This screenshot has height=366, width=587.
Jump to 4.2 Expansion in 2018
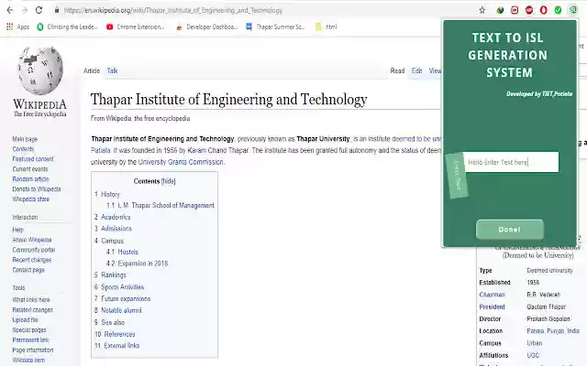137,264
